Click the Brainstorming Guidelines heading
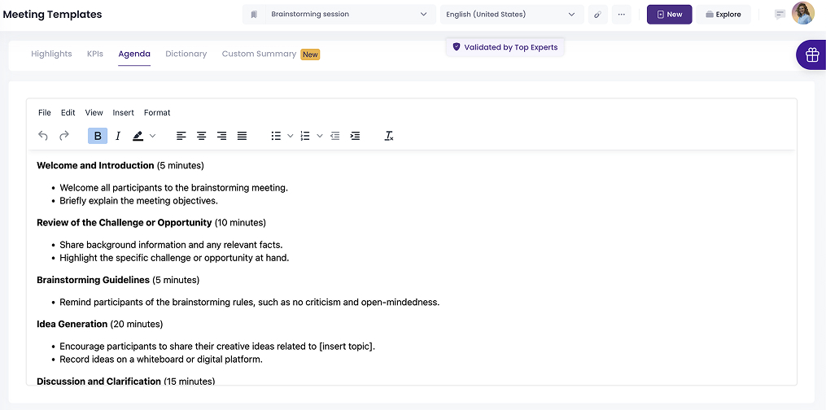 pos(94,280)
